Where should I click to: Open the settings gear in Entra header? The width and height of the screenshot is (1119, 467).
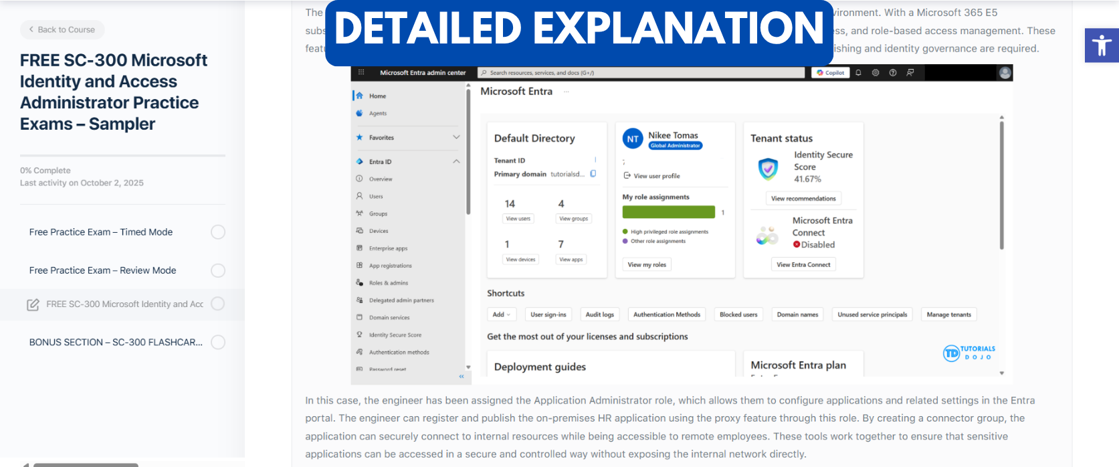876,72
